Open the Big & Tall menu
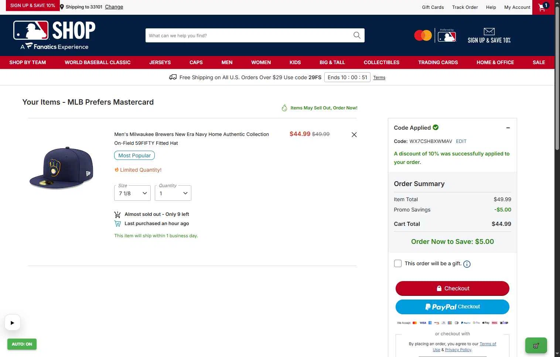The width and height of the screenshot is (560, 357). click(332, 62)
